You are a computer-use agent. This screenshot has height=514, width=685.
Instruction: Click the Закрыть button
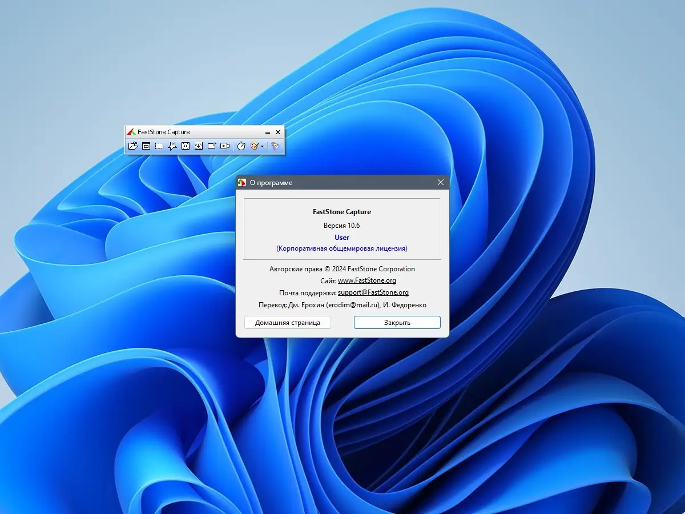pyautogui.click(x=397, y=323)
